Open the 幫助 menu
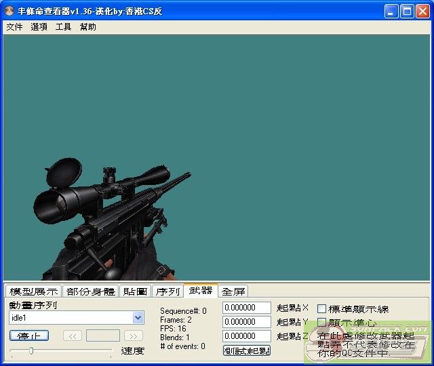Screen dimensions: 434x366 point(87,27)
